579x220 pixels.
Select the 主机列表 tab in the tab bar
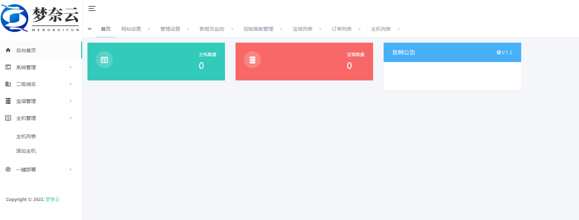tap(381, 29)
